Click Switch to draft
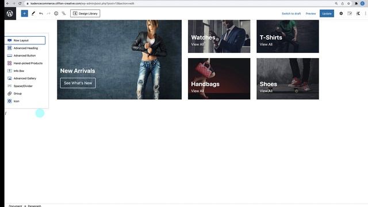The height and width of the screenshot is (207, 368). (x=292, y=14)
